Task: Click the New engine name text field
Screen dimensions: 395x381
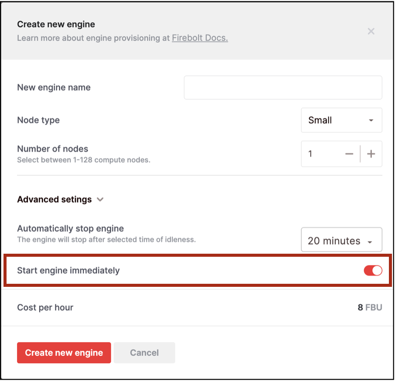Action: click(x=283, y=87)
